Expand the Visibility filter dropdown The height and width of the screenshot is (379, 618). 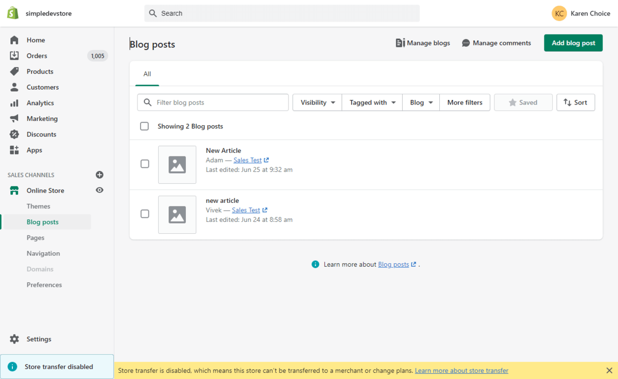pos(317,102)
